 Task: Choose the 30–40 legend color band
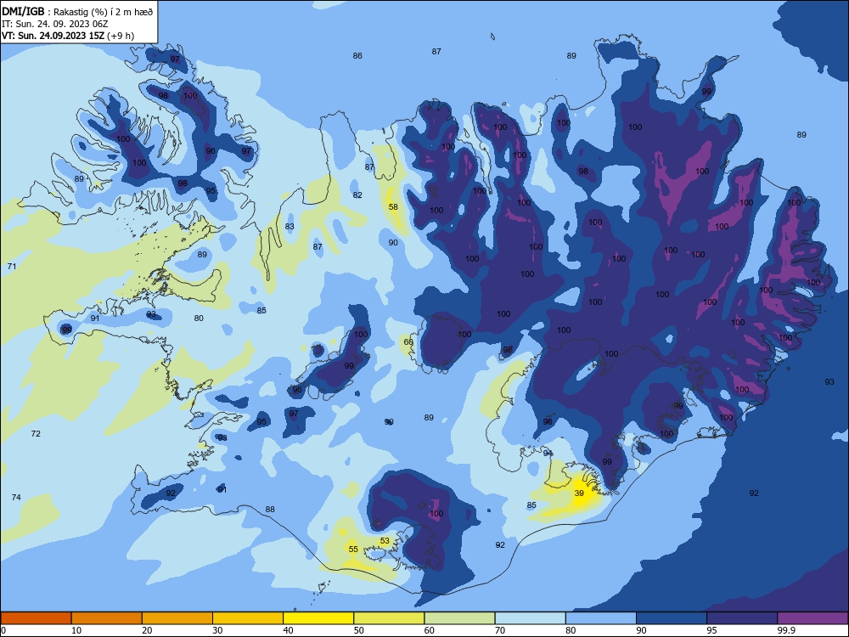click(x=248, y=618)
